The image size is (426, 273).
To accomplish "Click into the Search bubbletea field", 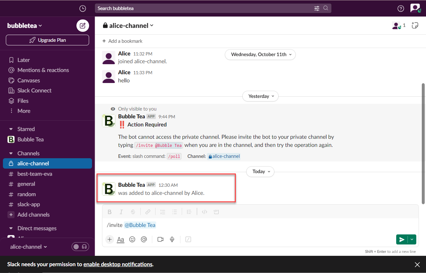I will (213, 8).
